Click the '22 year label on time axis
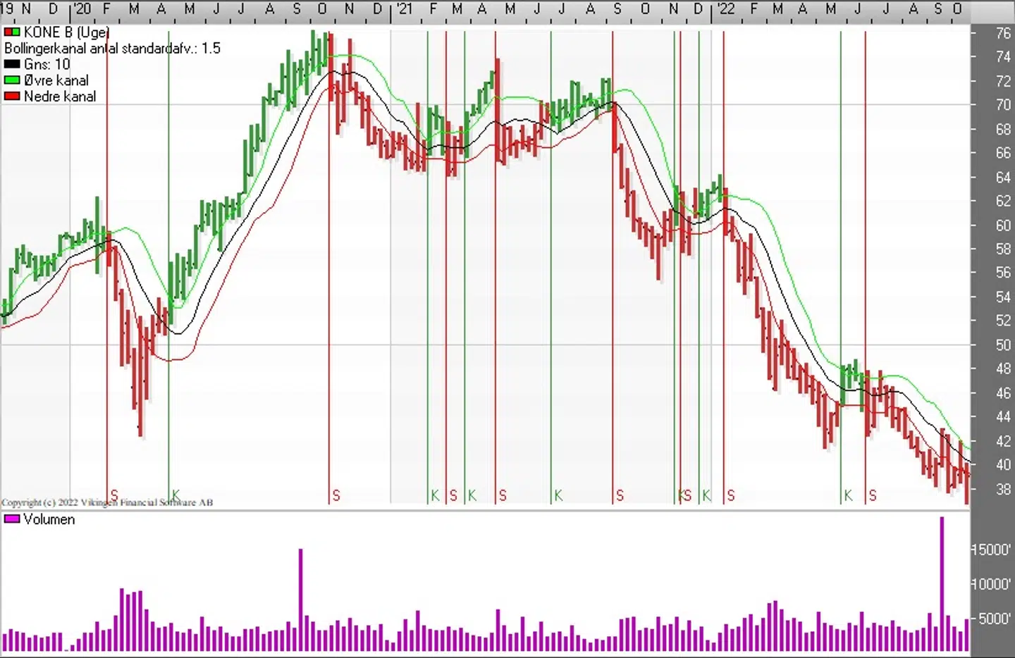1015x658 pixels. [x=725, y=8]
